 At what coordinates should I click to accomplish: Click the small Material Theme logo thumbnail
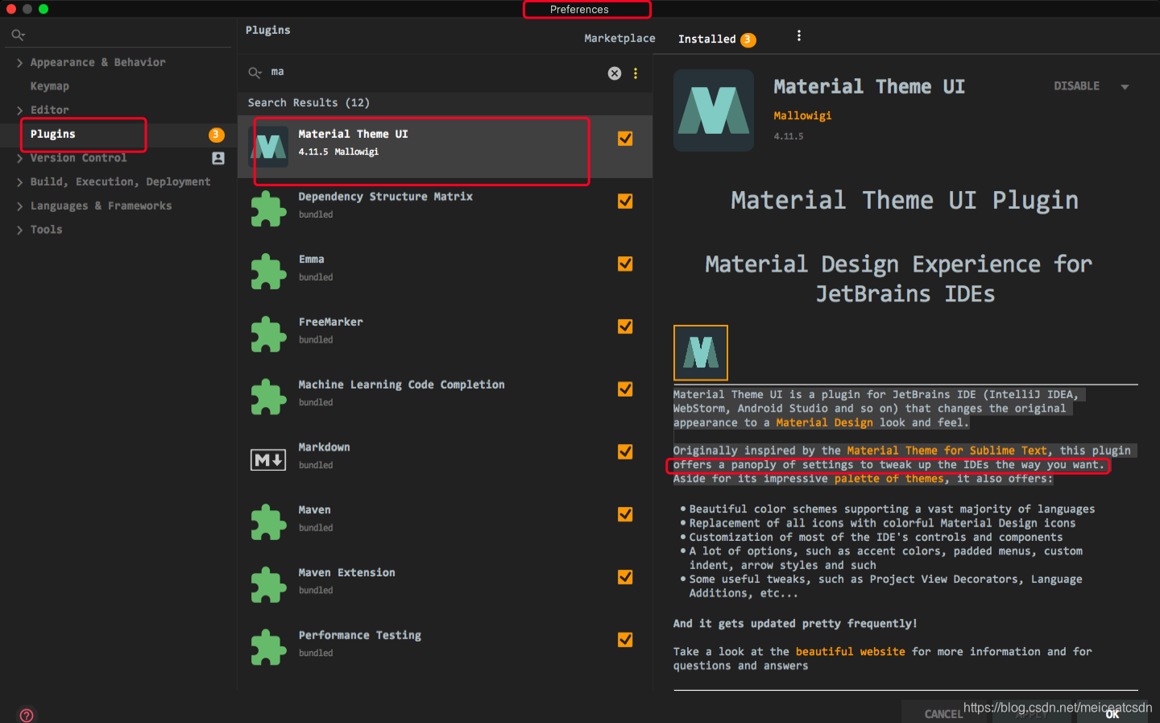(701, 353)
